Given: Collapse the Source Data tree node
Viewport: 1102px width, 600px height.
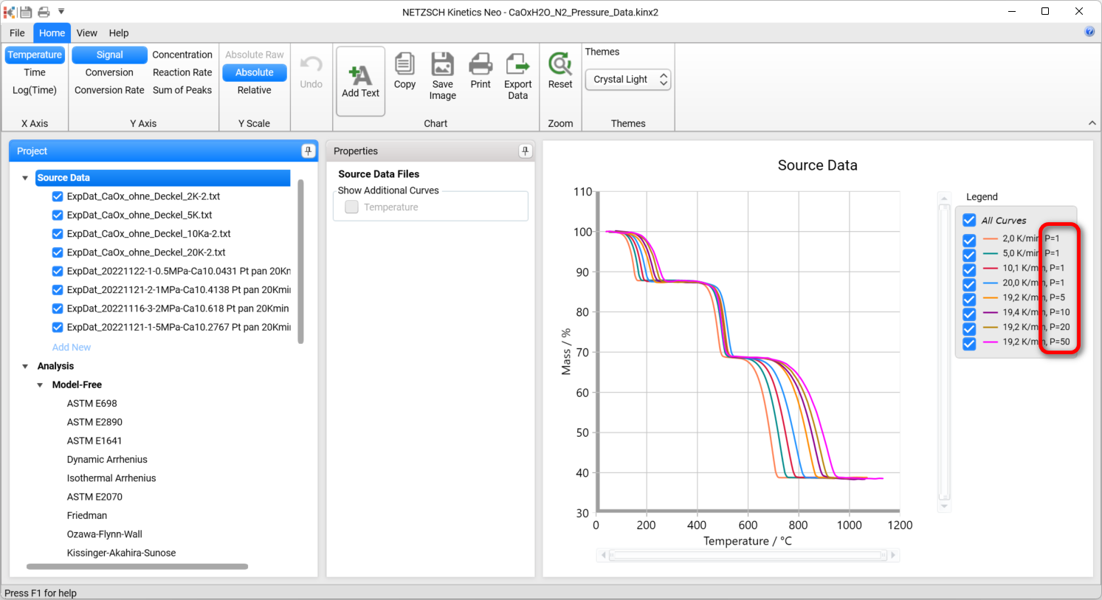Looking at the screenshot, I should [x=25, y=178].
